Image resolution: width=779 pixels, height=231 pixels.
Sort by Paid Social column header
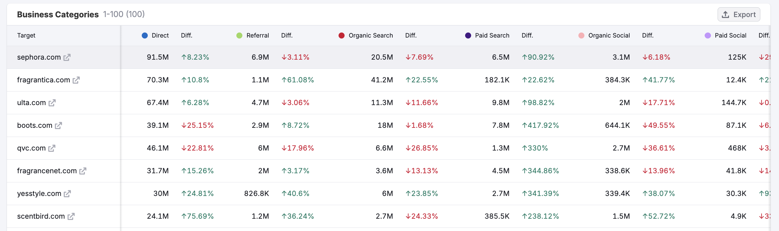click(731, 35)
